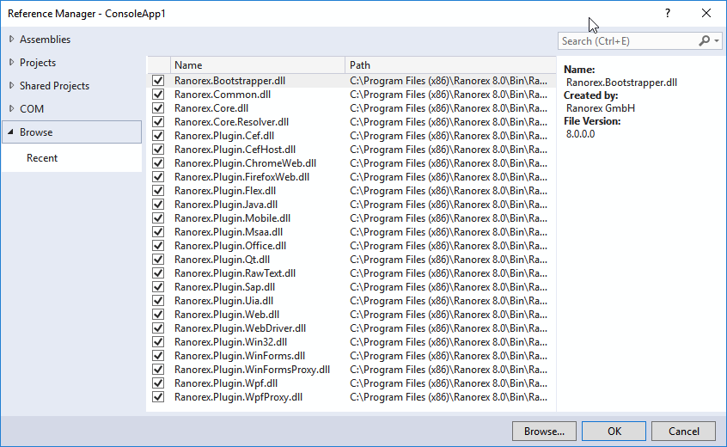Close the Reference Manager dialog
The height and width of the screenshot is (447, 727).
coord(706,13)
